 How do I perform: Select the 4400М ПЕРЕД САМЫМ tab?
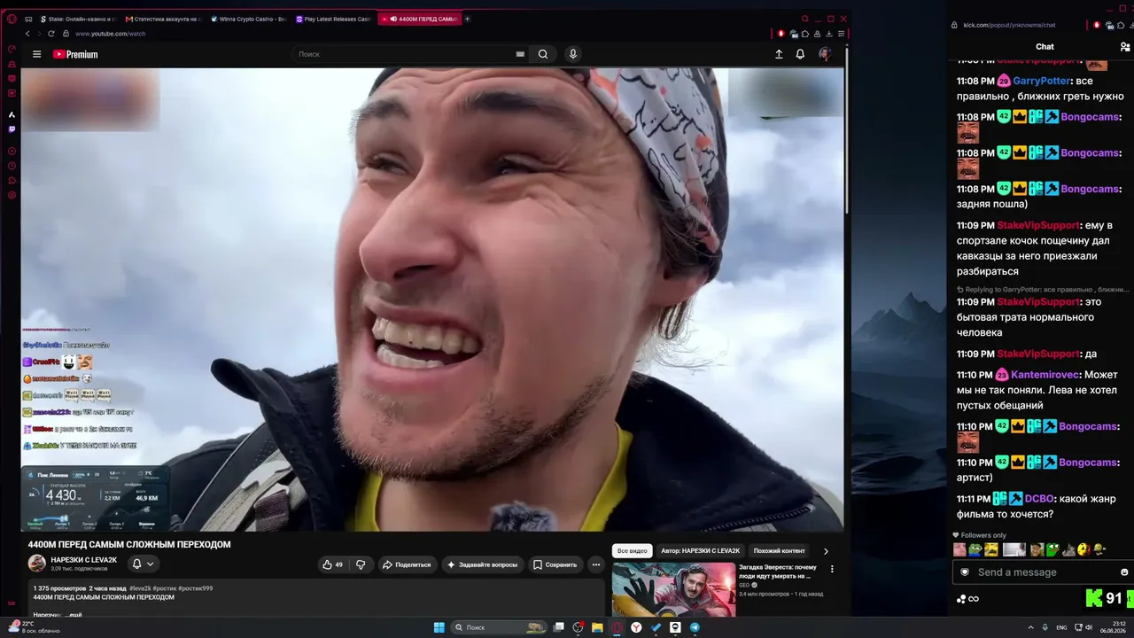pyautogui.click(x=419, y=19)
